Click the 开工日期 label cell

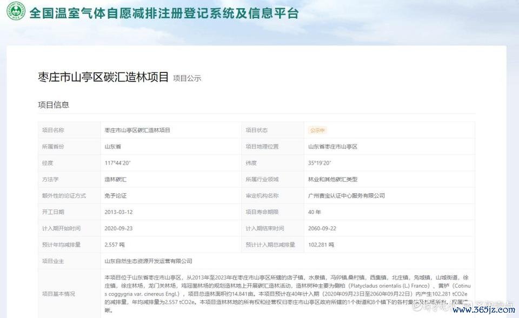tap(69, 212)
